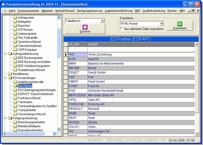
Task: Click the folder icon of RAL-Farbtabelle
Action: click(x=15, y=37)
